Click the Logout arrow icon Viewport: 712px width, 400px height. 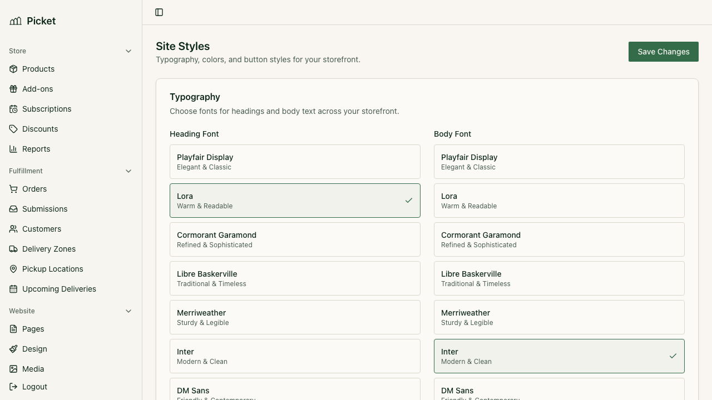[x=13, y=387]
